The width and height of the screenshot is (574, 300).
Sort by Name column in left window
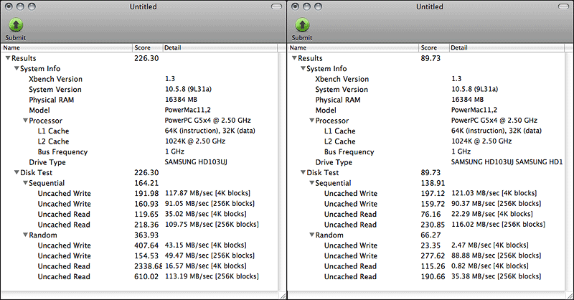pos(65,48)
